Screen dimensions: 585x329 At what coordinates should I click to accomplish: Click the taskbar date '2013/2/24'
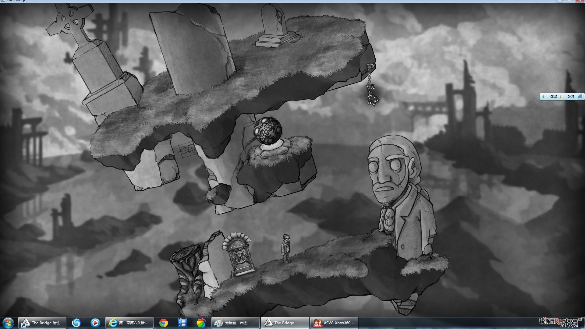coord(569,326)
